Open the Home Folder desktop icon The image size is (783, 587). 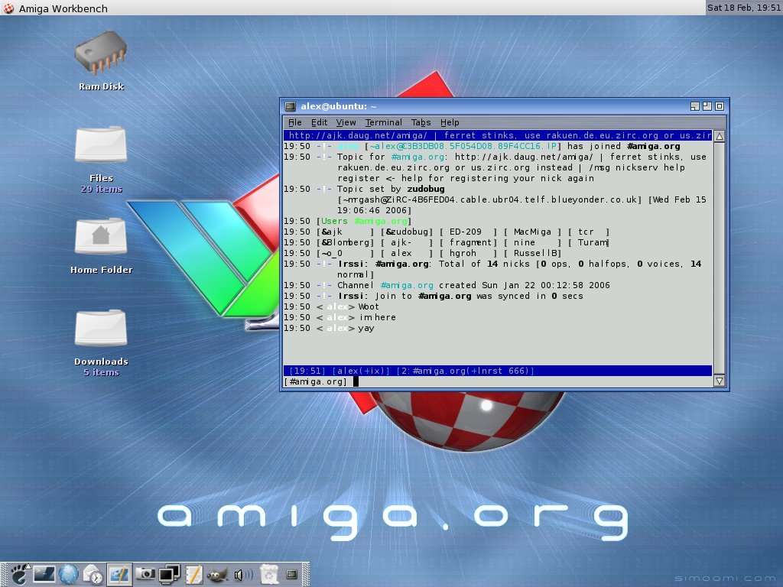102,245
